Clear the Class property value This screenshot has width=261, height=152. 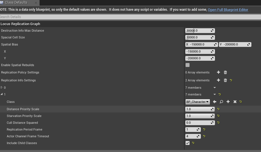tap(235, 102)
